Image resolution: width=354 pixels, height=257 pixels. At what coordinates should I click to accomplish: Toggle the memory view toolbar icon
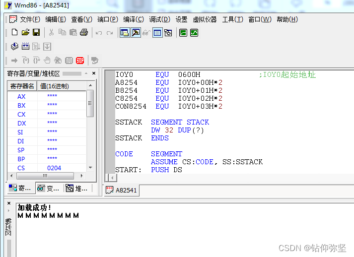click(157, 33)
